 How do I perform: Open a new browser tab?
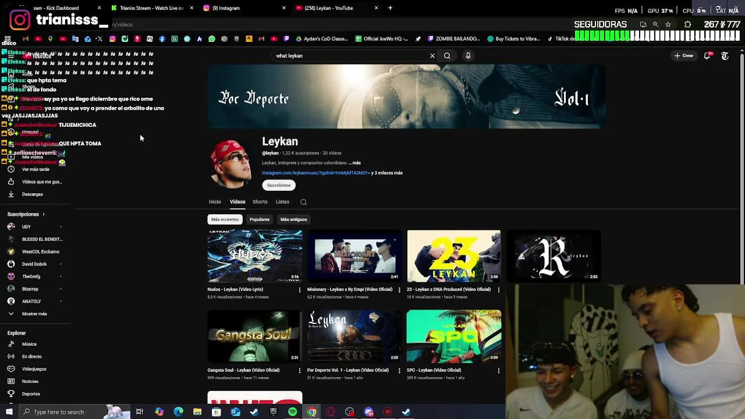[390, 8]
